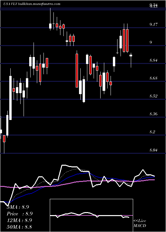Click the '<<Live MACD' label

coord(140,223)
